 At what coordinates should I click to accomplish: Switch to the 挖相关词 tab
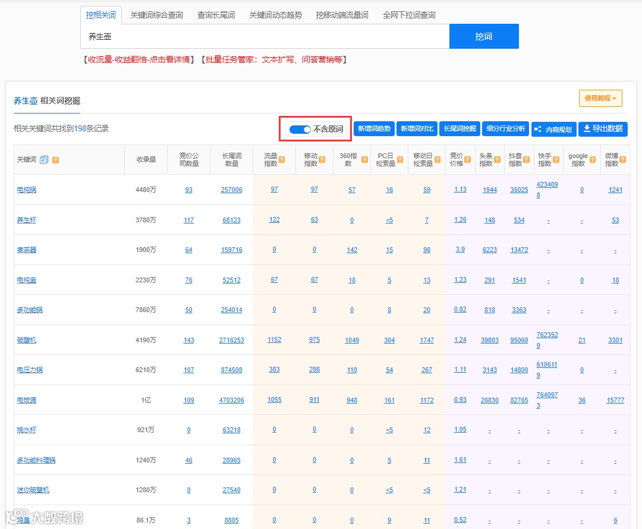click(x=100, y=15)
